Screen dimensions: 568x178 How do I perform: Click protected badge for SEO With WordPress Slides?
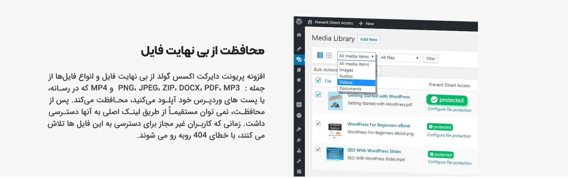[x=441, y=155]
